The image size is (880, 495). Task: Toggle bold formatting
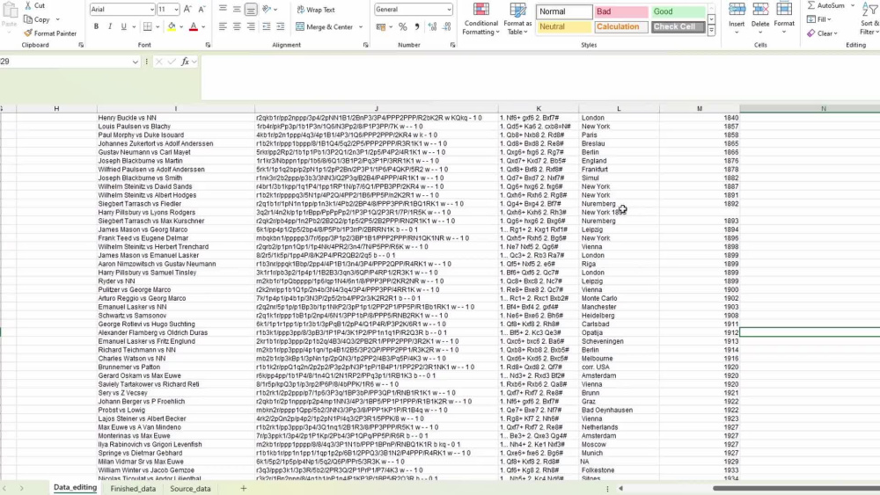point(96,27)
